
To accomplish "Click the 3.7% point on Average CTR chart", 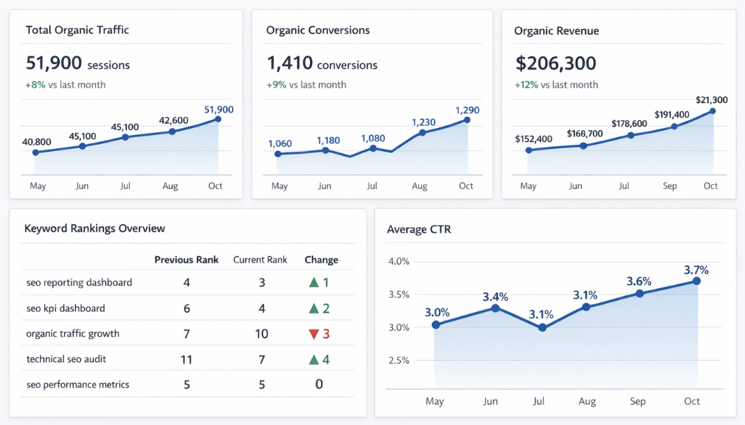I will click(x=696, y=281).
